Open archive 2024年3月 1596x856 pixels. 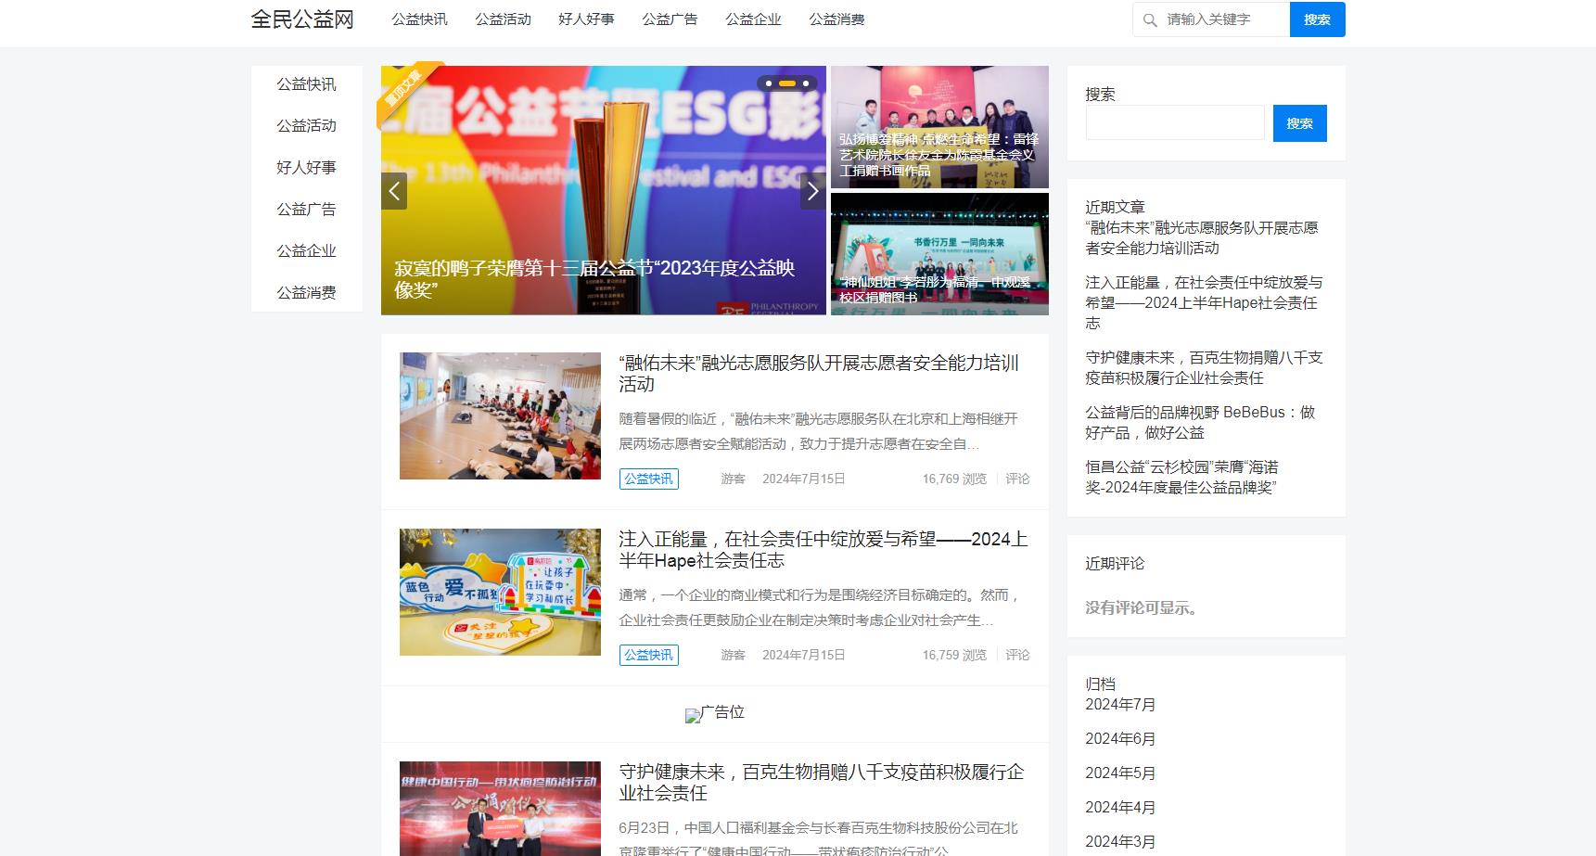coord(1120,842)
